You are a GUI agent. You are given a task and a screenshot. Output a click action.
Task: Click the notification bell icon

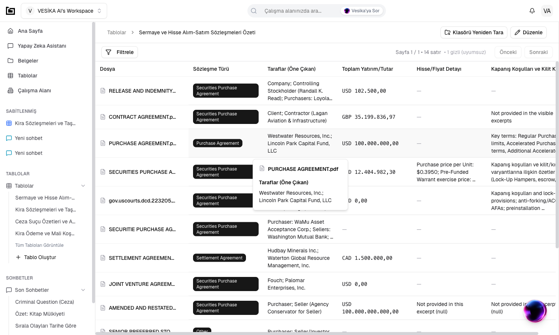532,11
